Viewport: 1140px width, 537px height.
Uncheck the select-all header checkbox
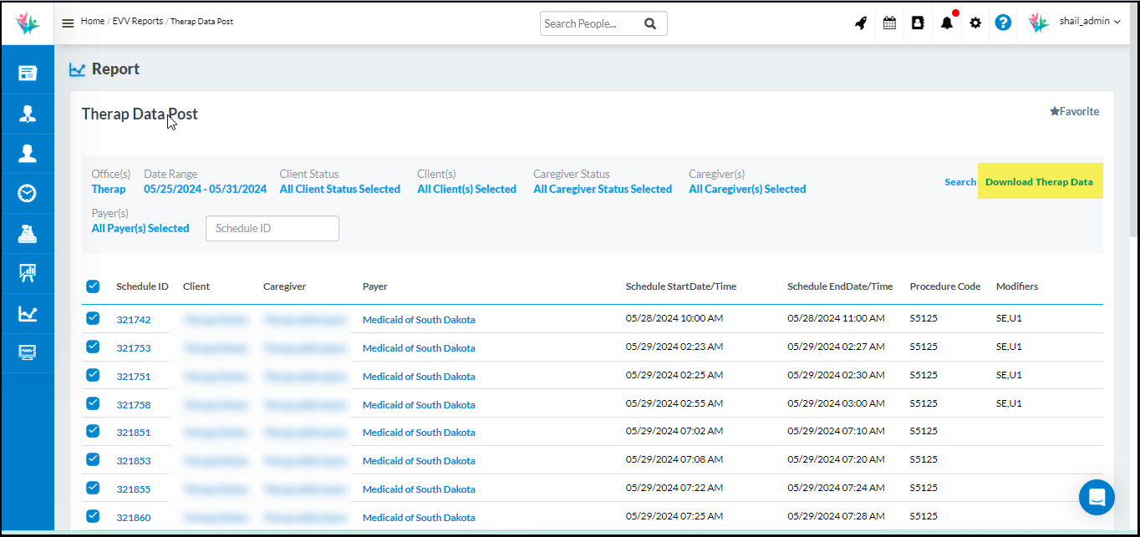coord(93,286)
